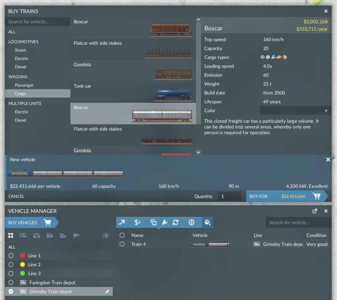Toggle the eye visibility icon

pyautogui.click(x=106, y=235)
